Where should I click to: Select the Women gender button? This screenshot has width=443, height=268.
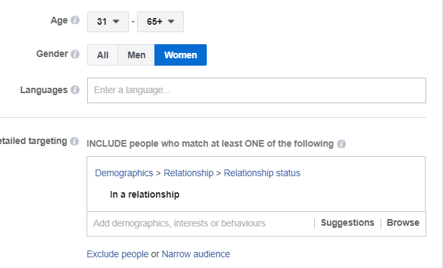coord(180,55)
